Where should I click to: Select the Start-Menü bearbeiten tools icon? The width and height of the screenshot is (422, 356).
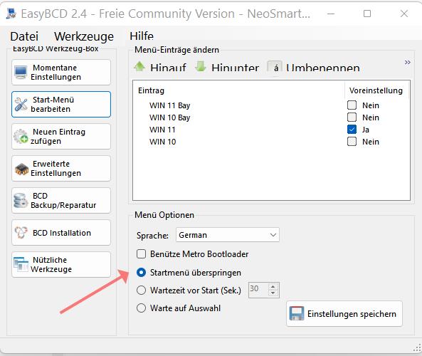coord(21,104)
